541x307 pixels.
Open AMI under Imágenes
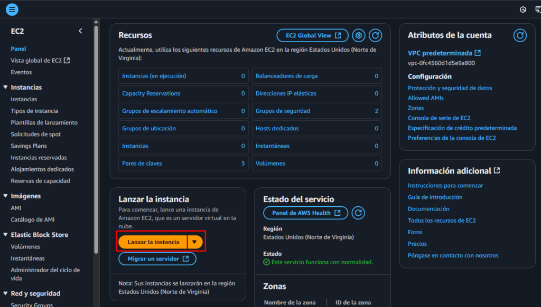(x=16, y=208)
